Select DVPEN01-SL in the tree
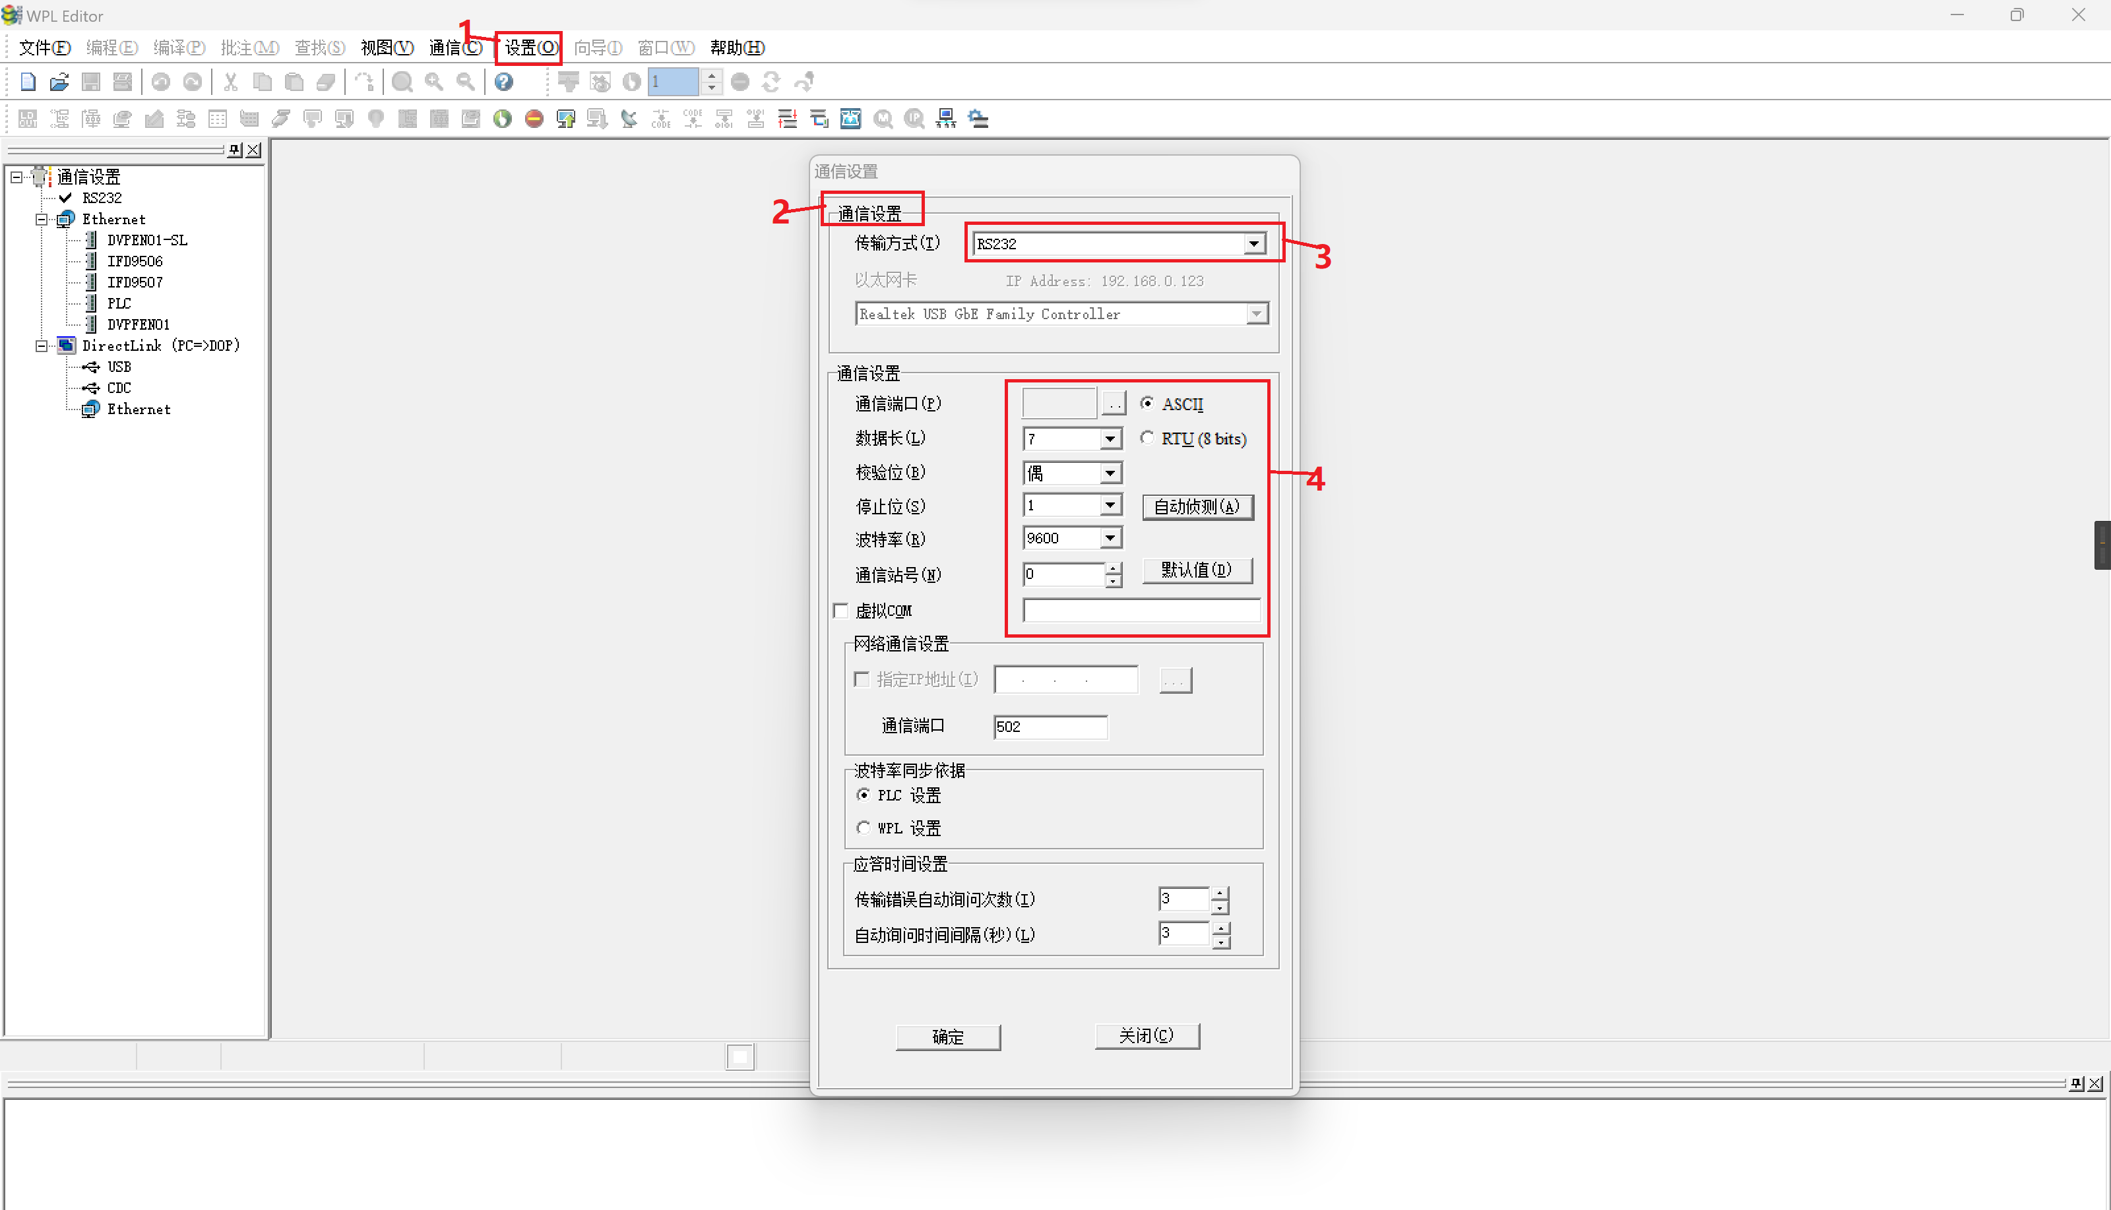This screenshot has width=2111, height=1210. (147, 240)
